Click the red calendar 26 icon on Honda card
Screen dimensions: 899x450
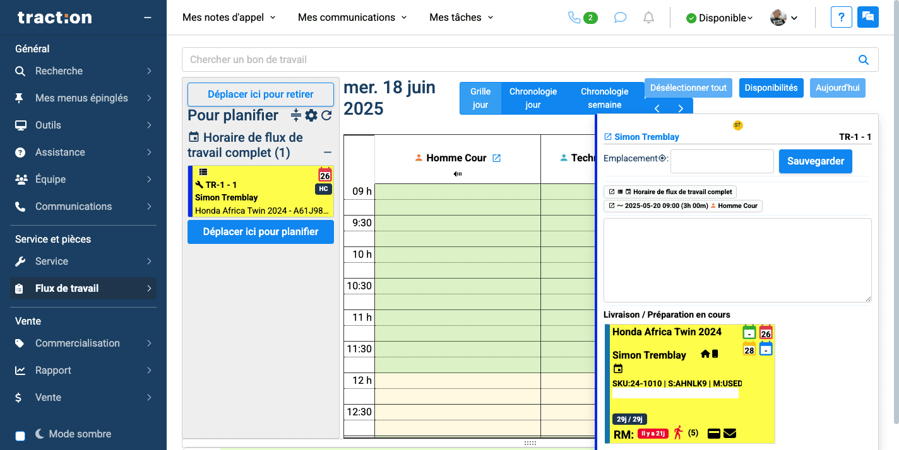pos(766,332)
